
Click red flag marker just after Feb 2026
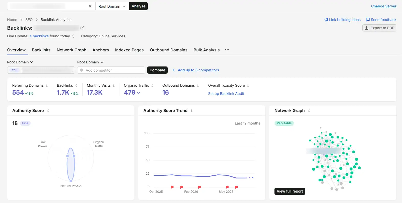pos(199,187)
